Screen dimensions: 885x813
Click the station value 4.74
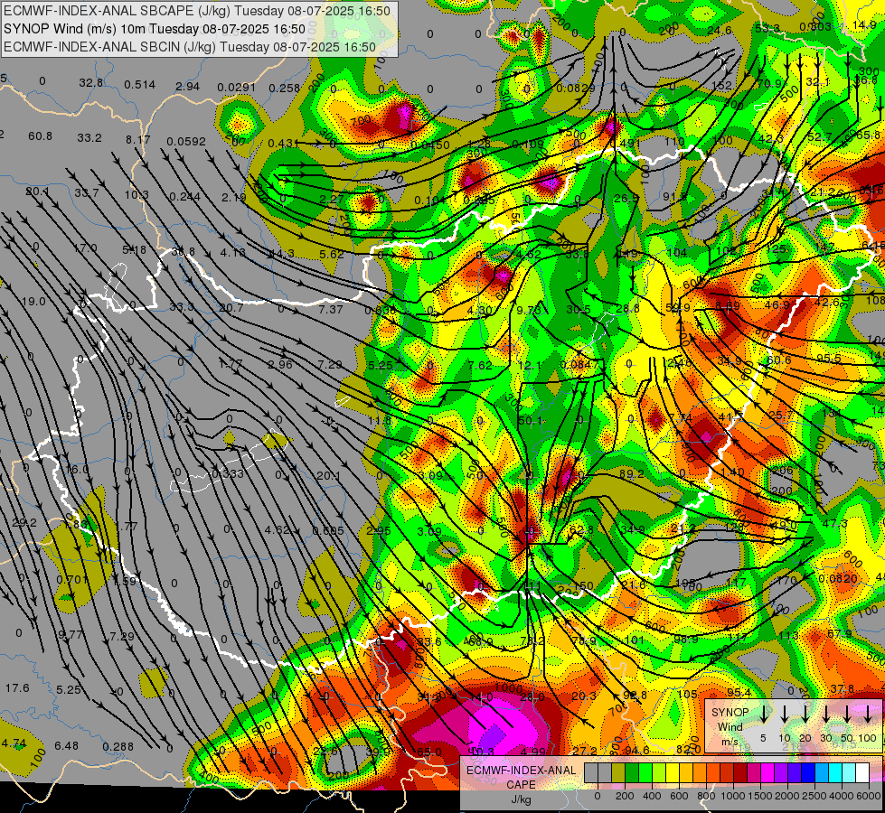coord(14,743)
